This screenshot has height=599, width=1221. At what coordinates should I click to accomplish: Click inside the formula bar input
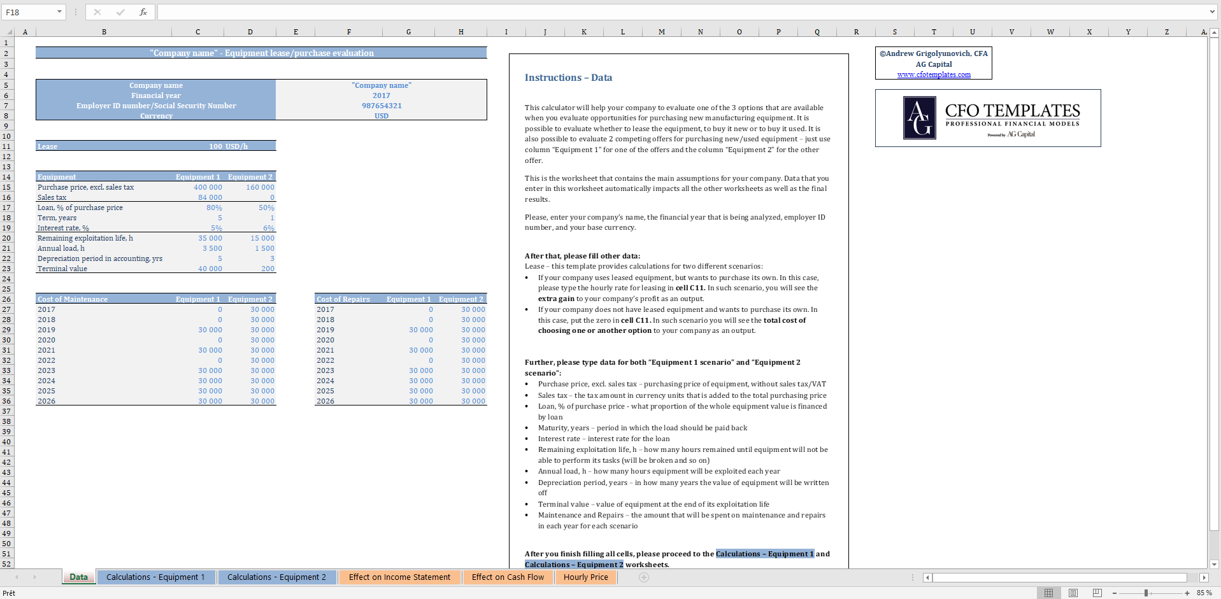682,12
